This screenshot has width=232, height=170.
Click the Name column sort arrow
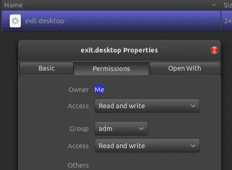214,5
